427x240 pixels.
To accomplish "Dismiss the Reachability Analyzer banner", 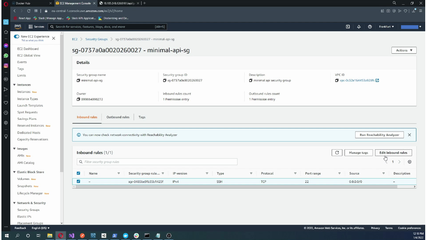I will [x=409, y=135].
